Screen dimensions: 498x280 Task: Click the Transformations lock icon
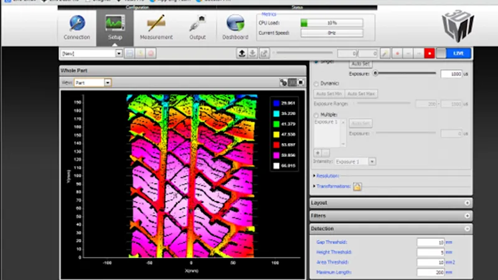click(x=357, y=187)
